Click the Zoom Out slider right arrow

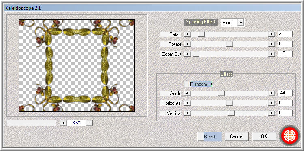tap(272, 54)
